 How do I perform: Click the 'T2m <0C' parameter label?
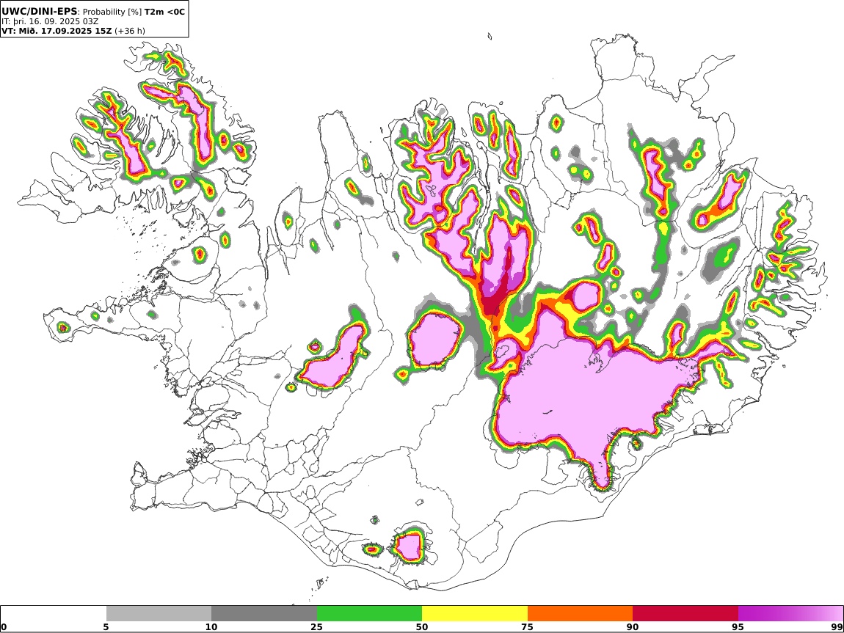point(164,11)
